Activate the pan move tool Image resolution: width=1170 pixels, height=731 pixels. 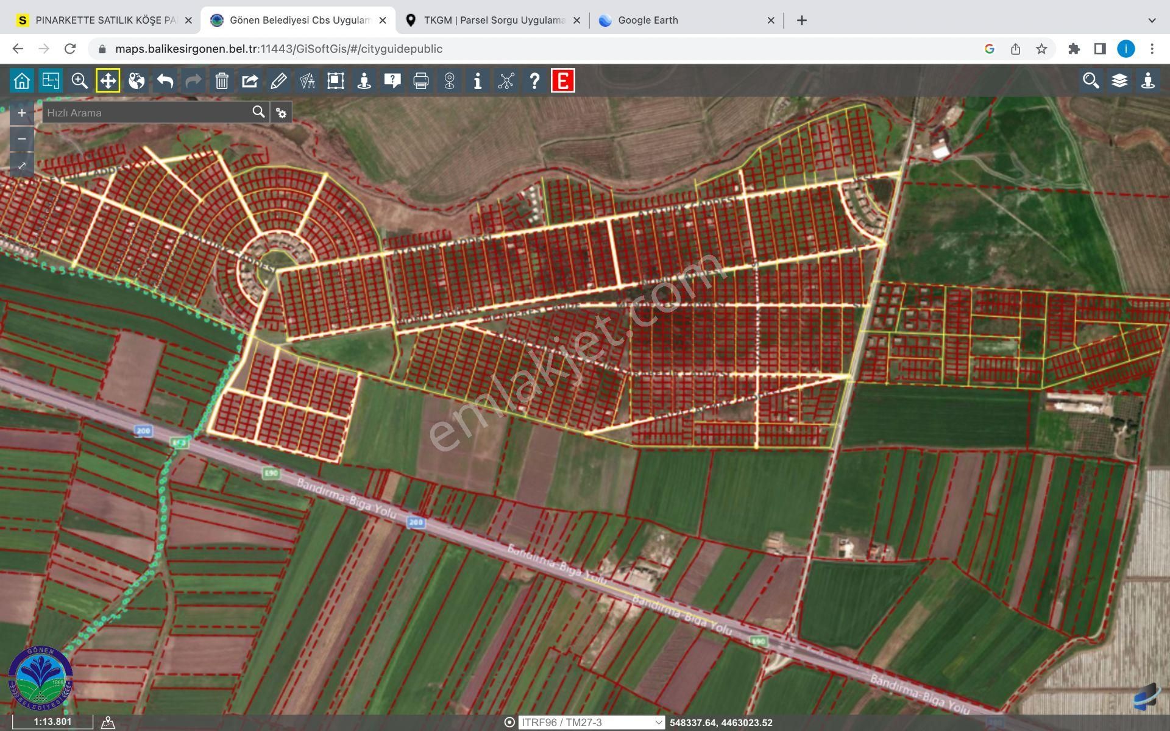(x=108, y=80)
